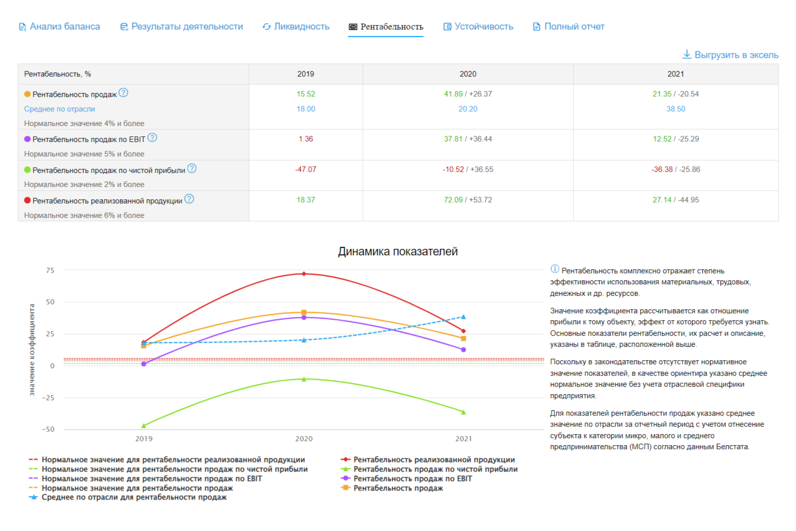Hide Рентабельность продаж по чистой прибыли legend series

point(435,469)
